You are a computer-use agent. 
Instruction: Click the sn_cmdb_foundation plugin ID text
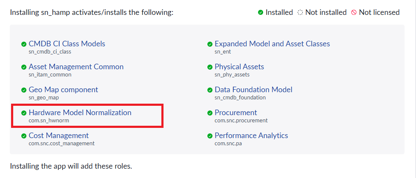click(x=240, y=98)
